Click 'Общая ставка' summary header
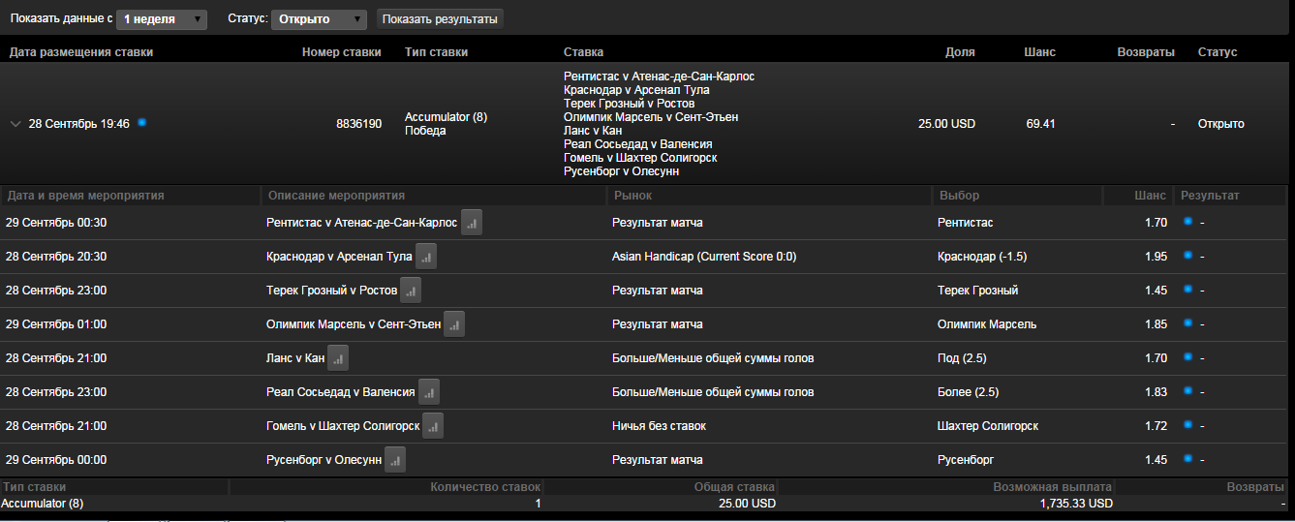This screenshot has height=522, width=1295. pos(733,488)
